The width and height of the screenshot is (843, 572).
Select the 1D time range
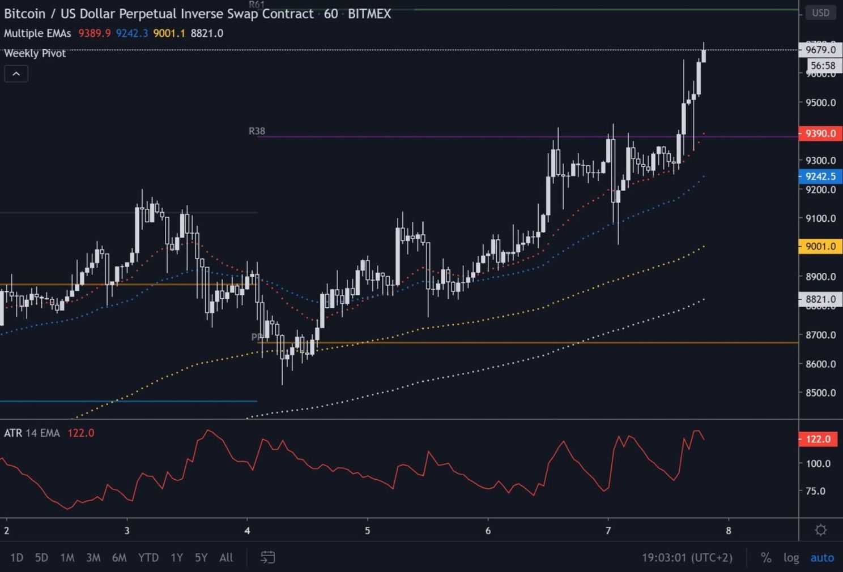pos(16,558)
